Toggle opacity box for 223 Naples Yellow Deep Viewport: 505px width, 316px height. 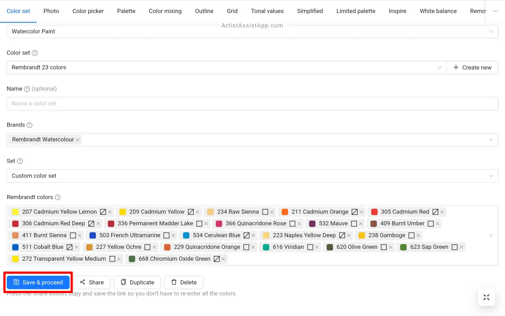[342, 235]
